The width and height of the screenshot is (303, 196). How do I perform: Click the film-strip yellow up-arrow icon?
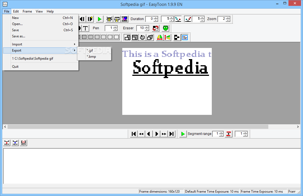click(x=117, y=19)
